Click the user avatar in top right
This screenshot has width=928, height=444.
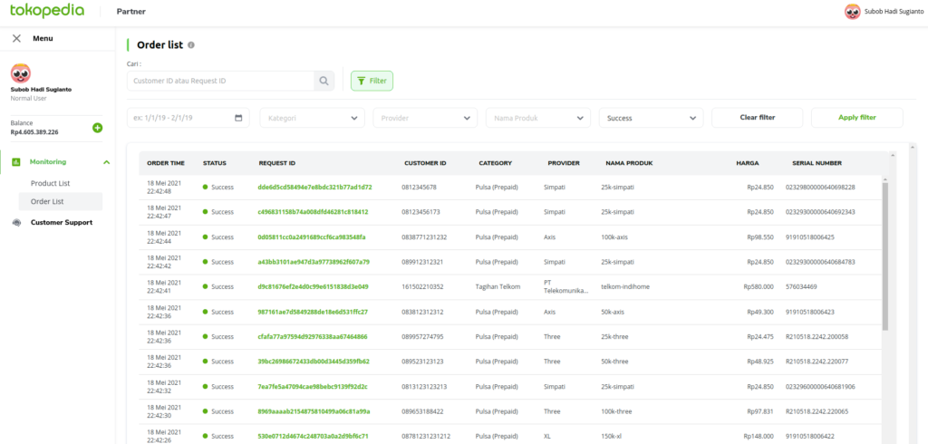(x=852, y=12)
